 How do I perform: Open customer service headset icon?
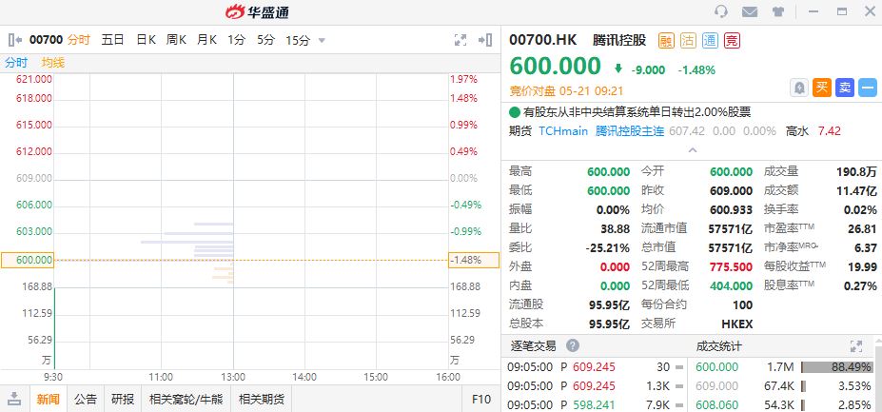click(720, 11)
